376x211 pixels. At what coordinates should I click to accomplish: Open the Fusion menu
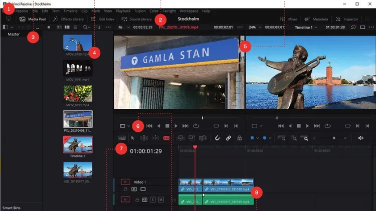click(x=140, y=11)
